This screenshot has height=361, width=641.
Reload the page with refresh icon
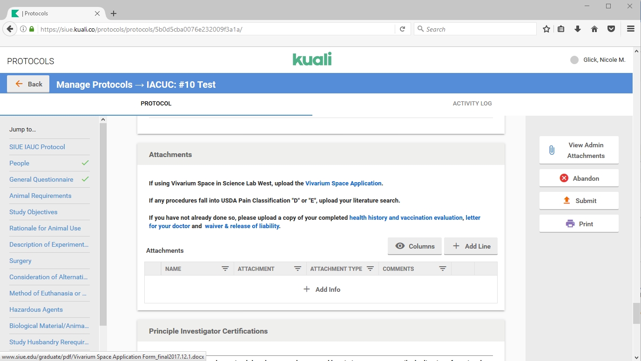pyautogui.click(x=403, y=29)
